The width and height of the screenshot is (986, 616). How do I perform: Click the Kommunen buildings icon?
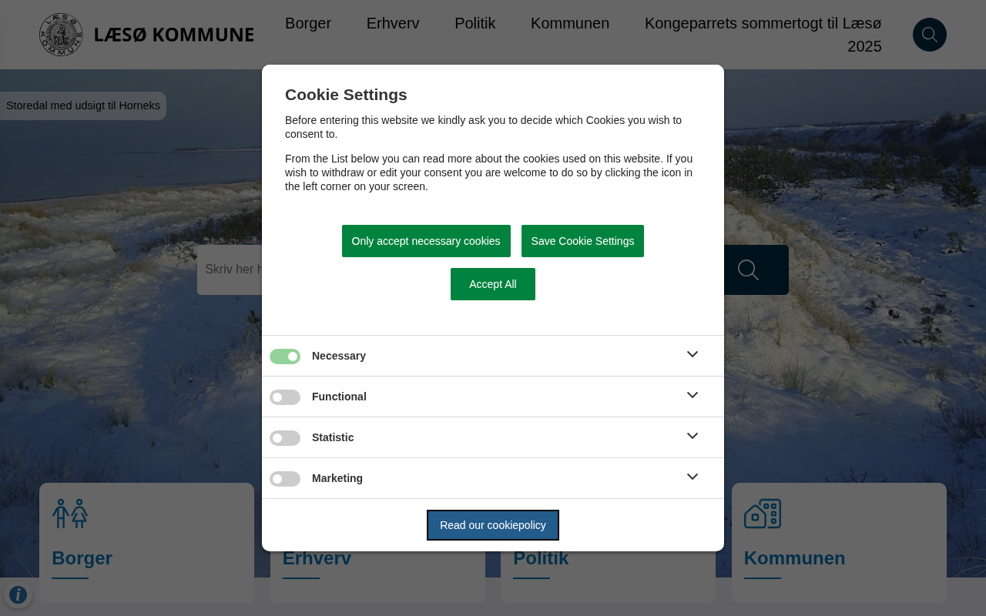pyautogui.click(x=762, y=514)
